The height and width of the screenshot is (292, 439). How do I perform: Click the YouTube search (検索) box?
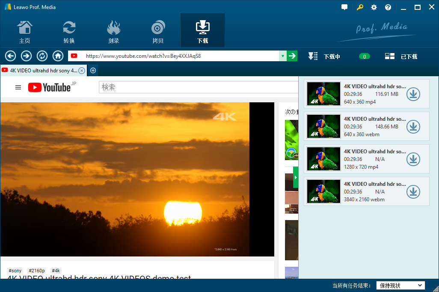pos(199,87)
